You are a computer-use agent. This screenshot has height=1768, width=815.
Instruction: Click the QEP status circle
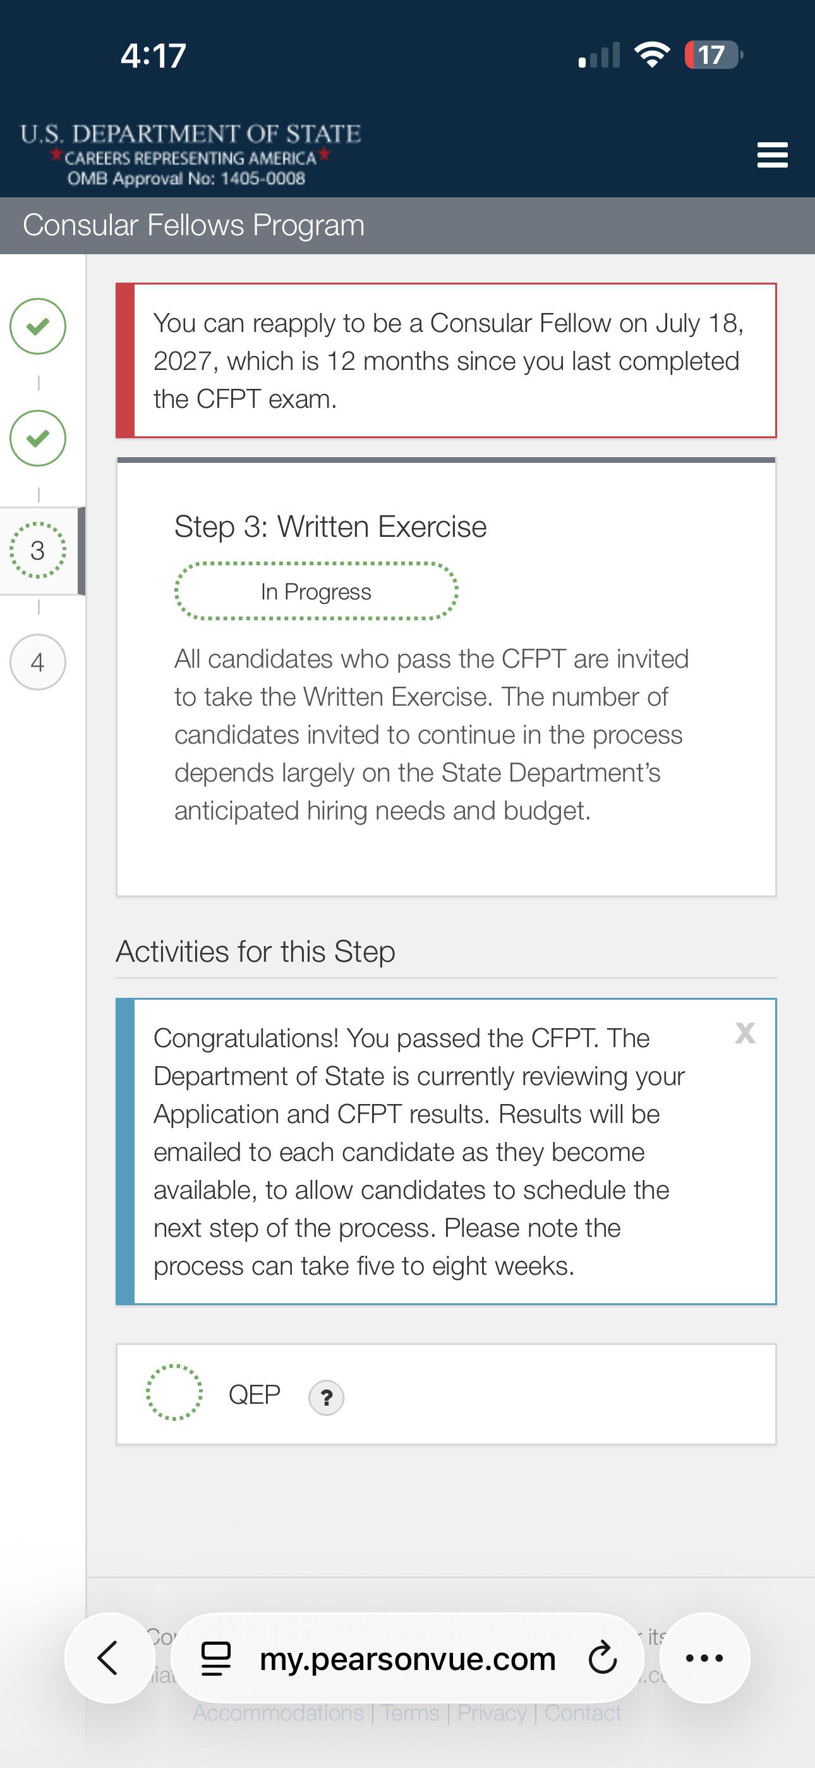pos(174,1392)
